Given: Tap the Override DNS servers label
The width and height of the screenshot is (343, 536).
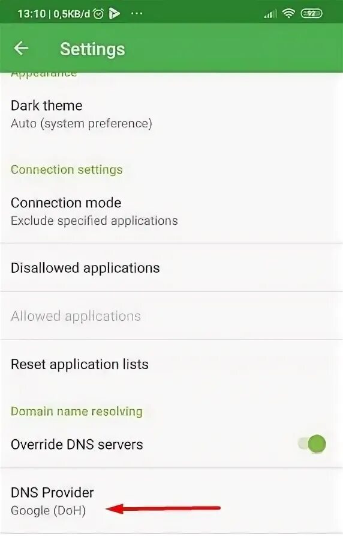Looking at the screenshot, I should point(77,445).
